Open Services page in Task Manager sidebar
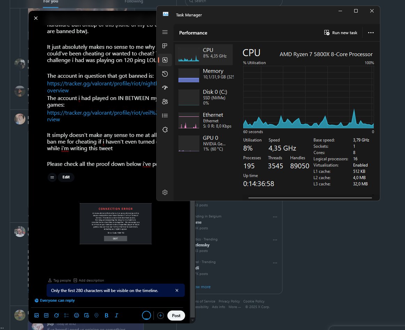Screen dimensions: 405x330 tap(165, 130)
